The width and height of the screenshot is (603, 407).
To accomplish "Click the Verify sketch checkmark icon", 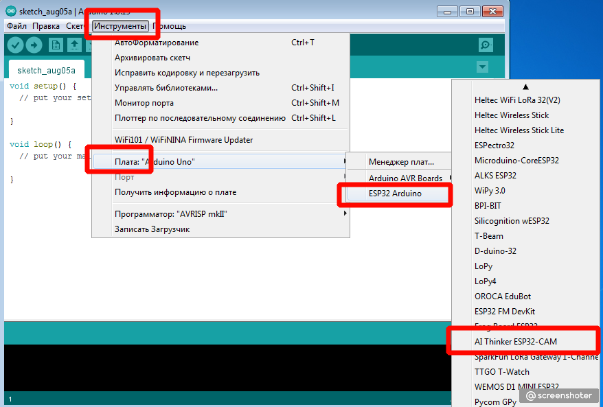I will (15, 45).
